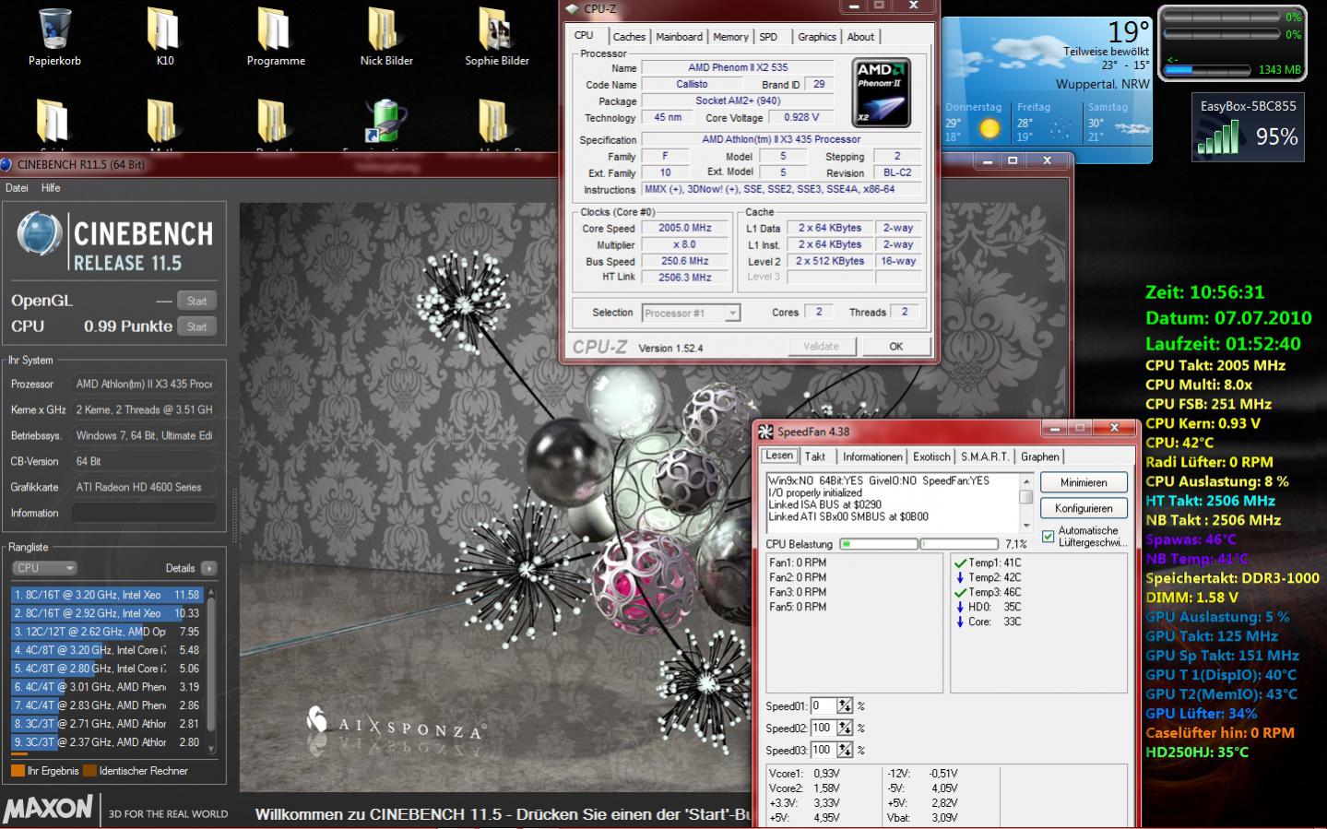Open the Nick Bilder folder
The width and height of the screenshot is (1327, 829).
(x=385, y=28)
